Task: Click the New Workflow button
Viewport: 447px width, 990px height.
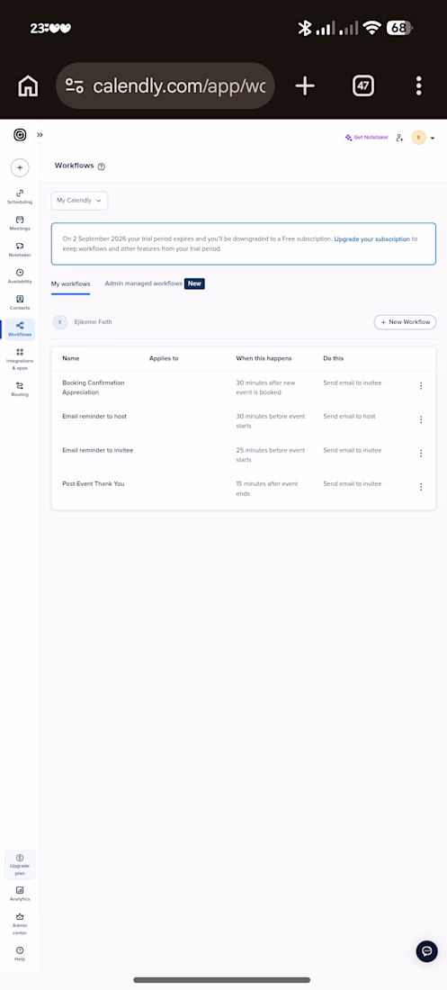Action: (405, 322)
